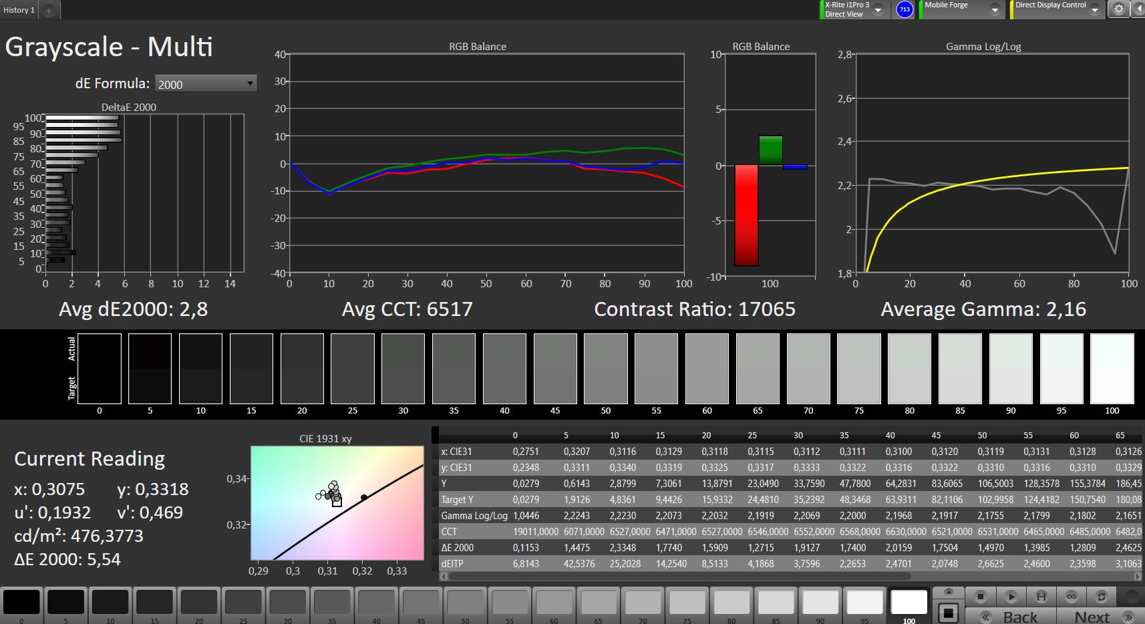Viewport: 1145px width, 624px height.
Task: Click the CCT row label in data table
Action: pos(449,532)
